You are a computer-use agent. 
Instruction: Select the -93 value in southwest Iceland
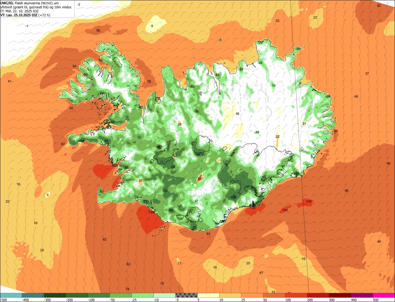(x=165, y=191)
